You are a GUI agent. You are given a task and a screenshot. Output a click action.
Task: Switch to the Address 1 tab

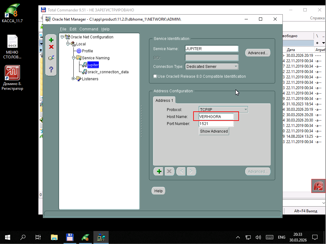click(164, 101)
